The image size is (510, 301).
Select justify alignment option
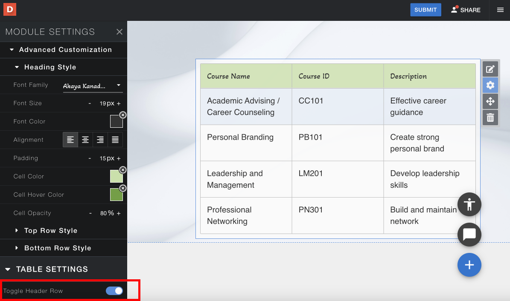pos(115,140)
